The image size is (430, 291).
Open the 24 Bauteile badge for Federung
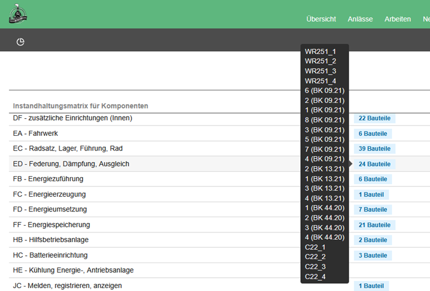[374, 164]
